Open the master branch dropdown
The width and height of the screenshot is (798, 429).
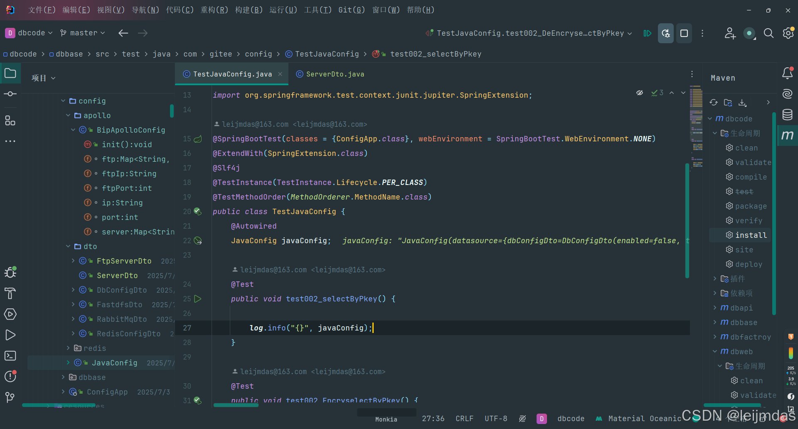[82, 33]
